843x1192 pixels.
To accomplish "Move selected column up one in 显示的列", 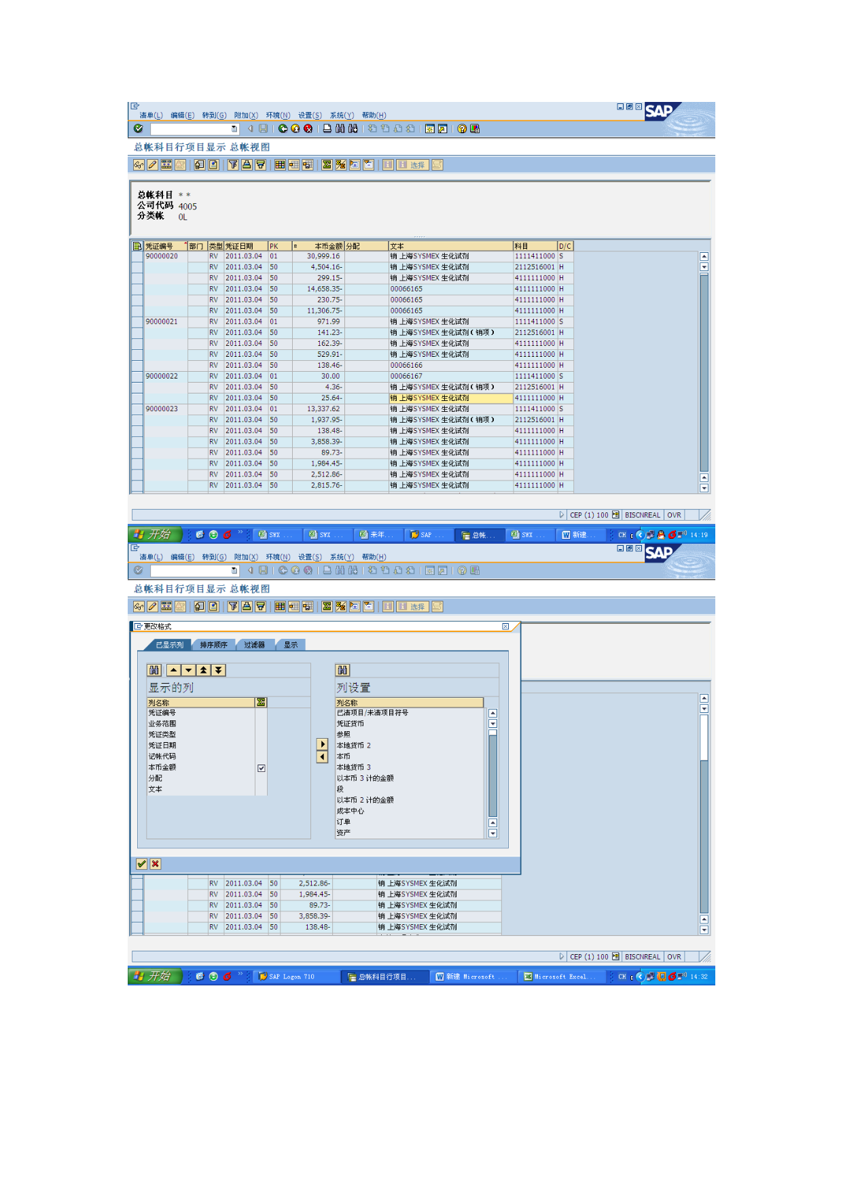I will point(174,670).
